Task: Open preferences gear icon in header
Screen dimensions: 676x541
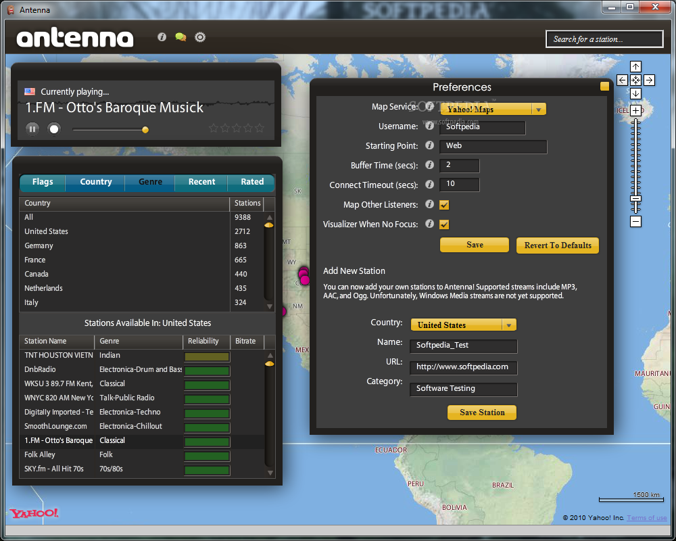Action: coord(200,37)
